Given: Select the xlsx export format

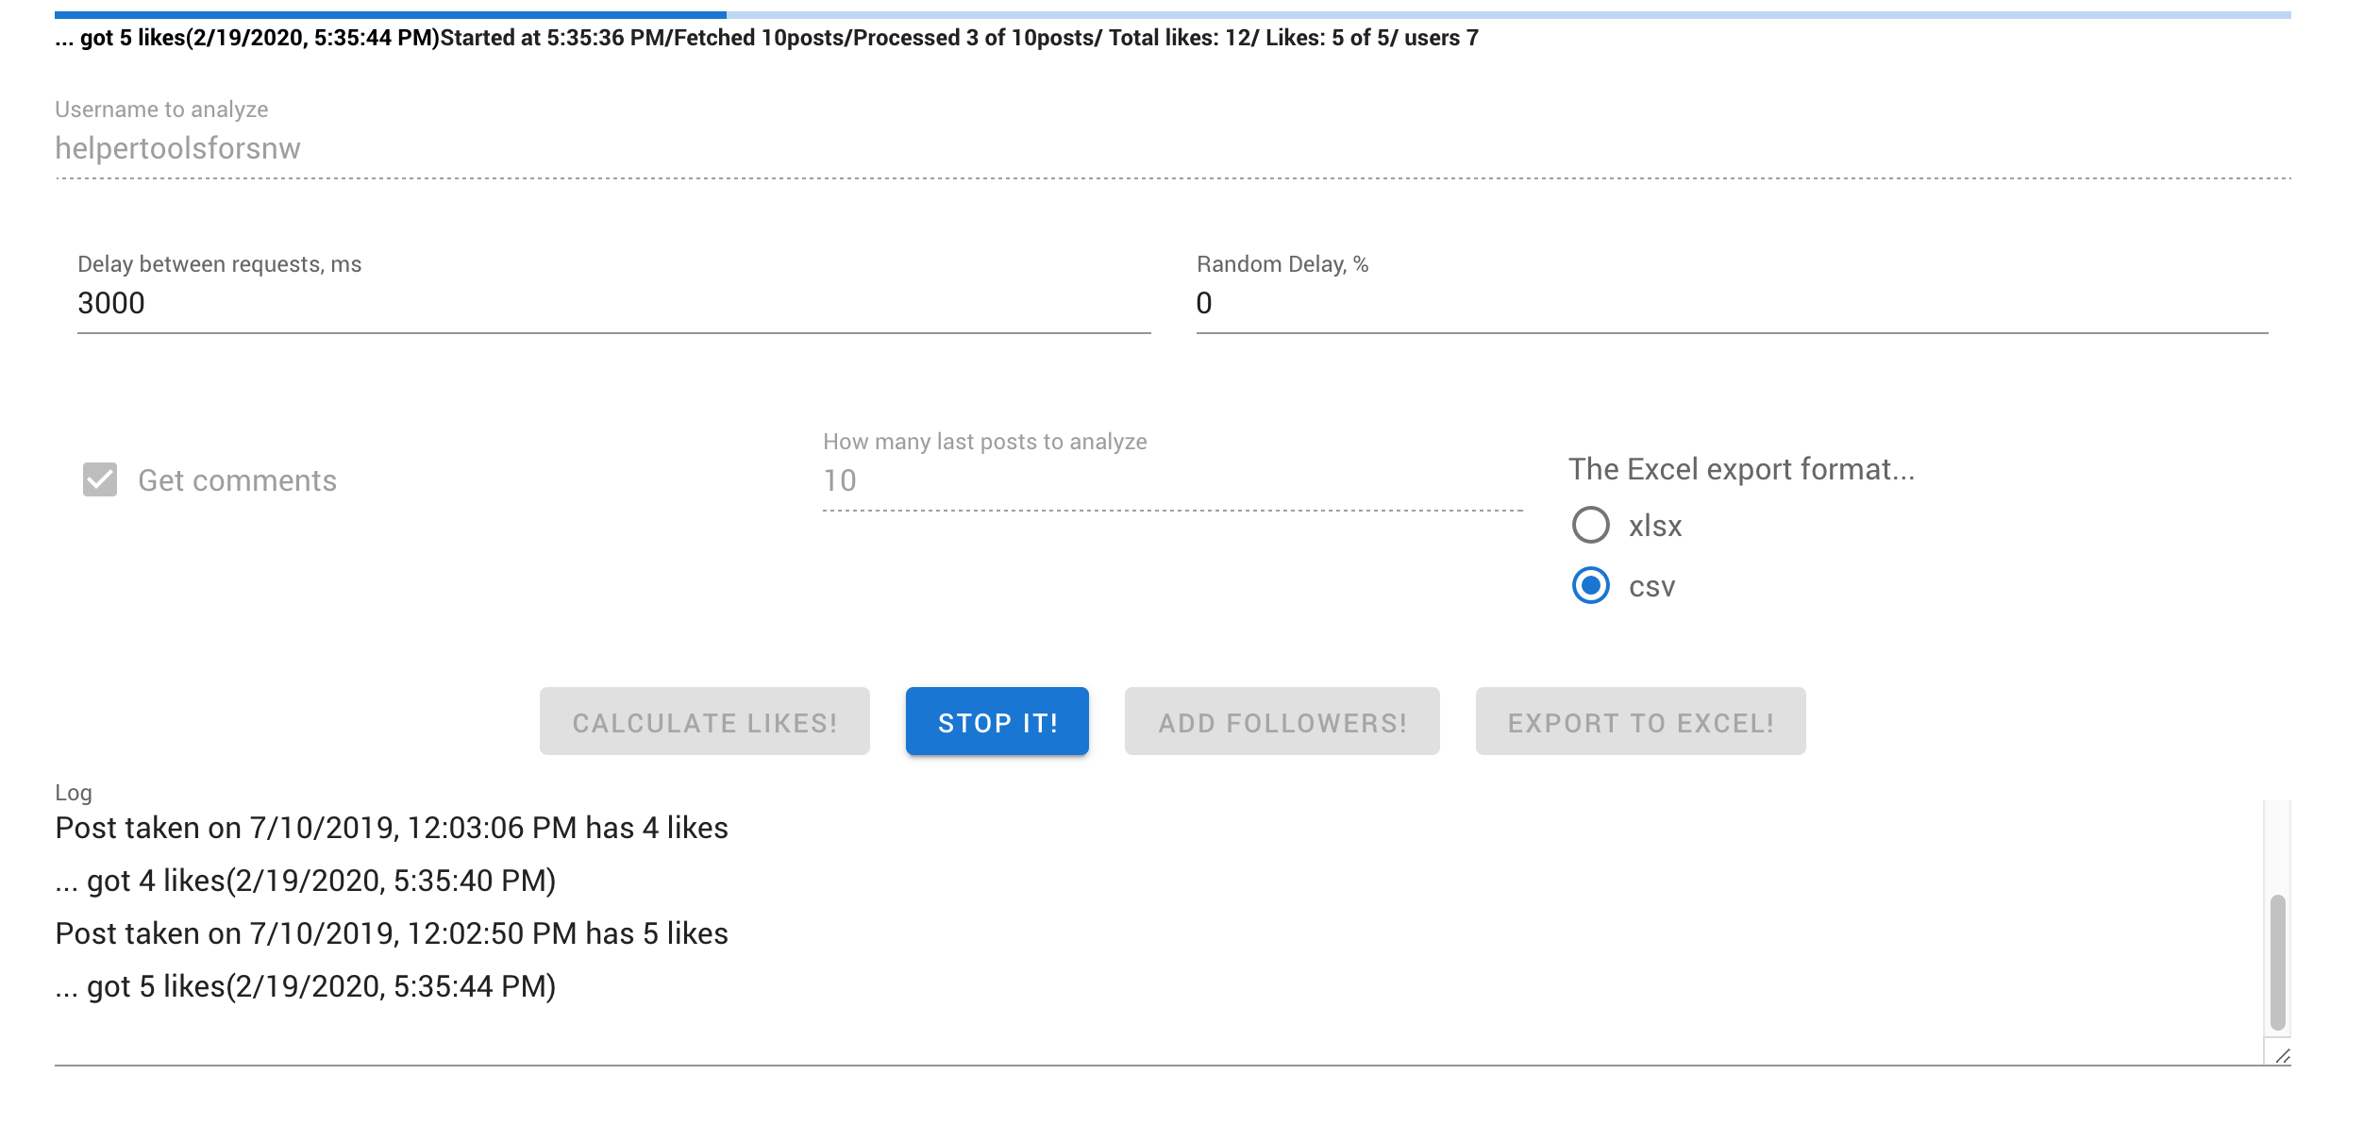Looking at the screenshot, I should pos(1591,526).
